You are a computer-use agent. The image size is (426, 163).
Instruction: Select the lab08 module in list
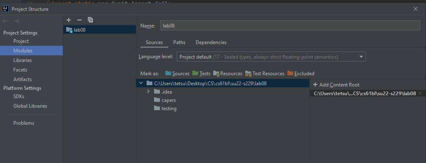(100, 30)
